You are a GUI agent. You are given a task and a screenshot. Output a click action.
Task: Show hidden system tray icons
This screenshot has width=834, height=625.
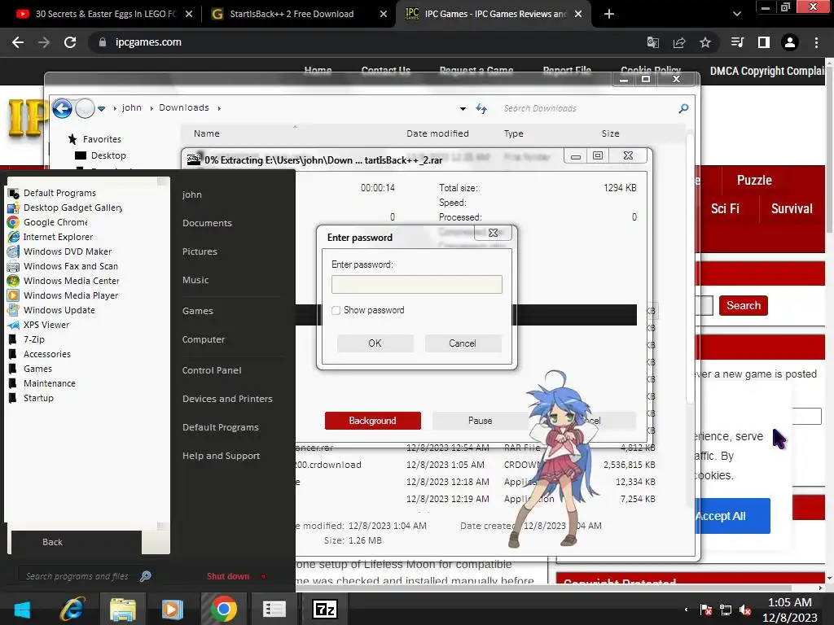click(x=686, y=610)
